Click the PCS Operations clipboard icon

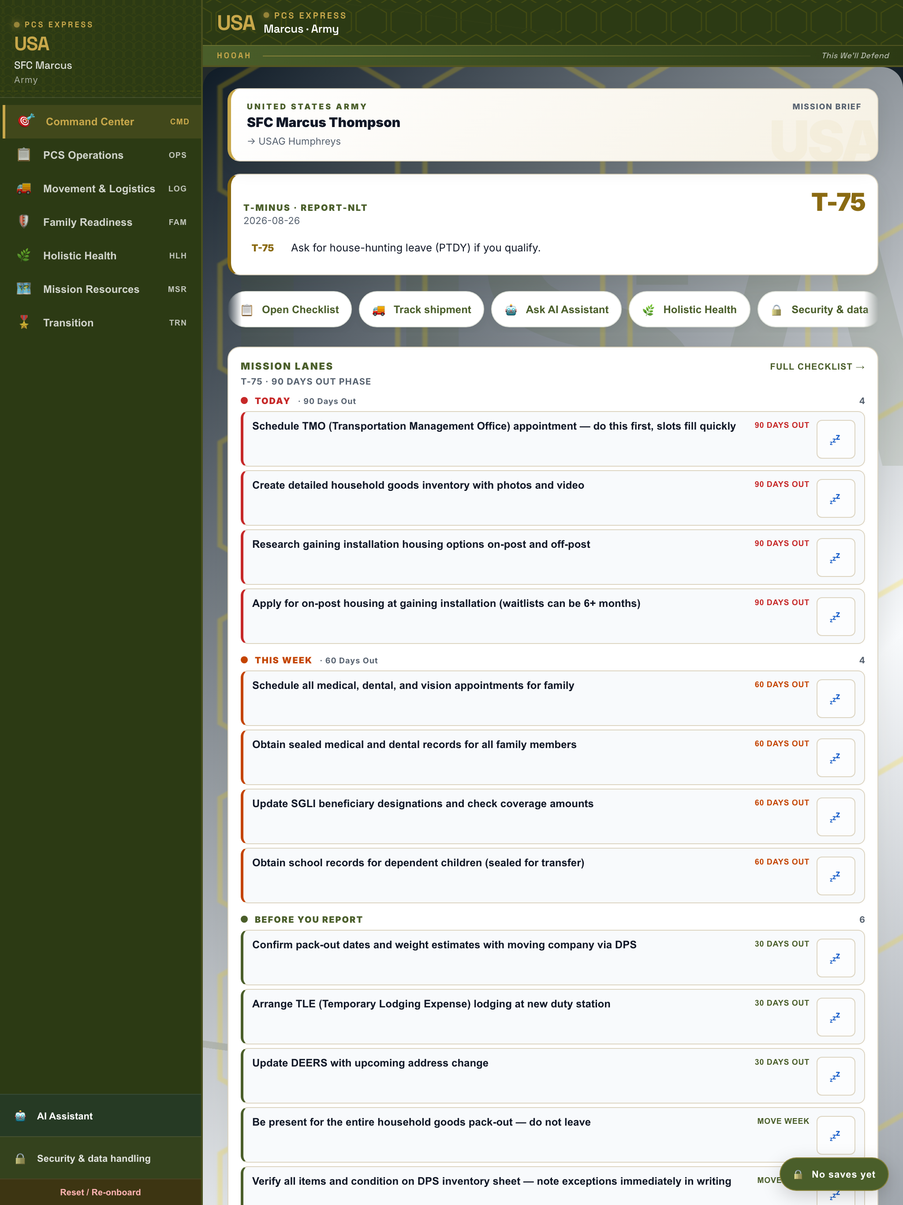tap(24, 155)
